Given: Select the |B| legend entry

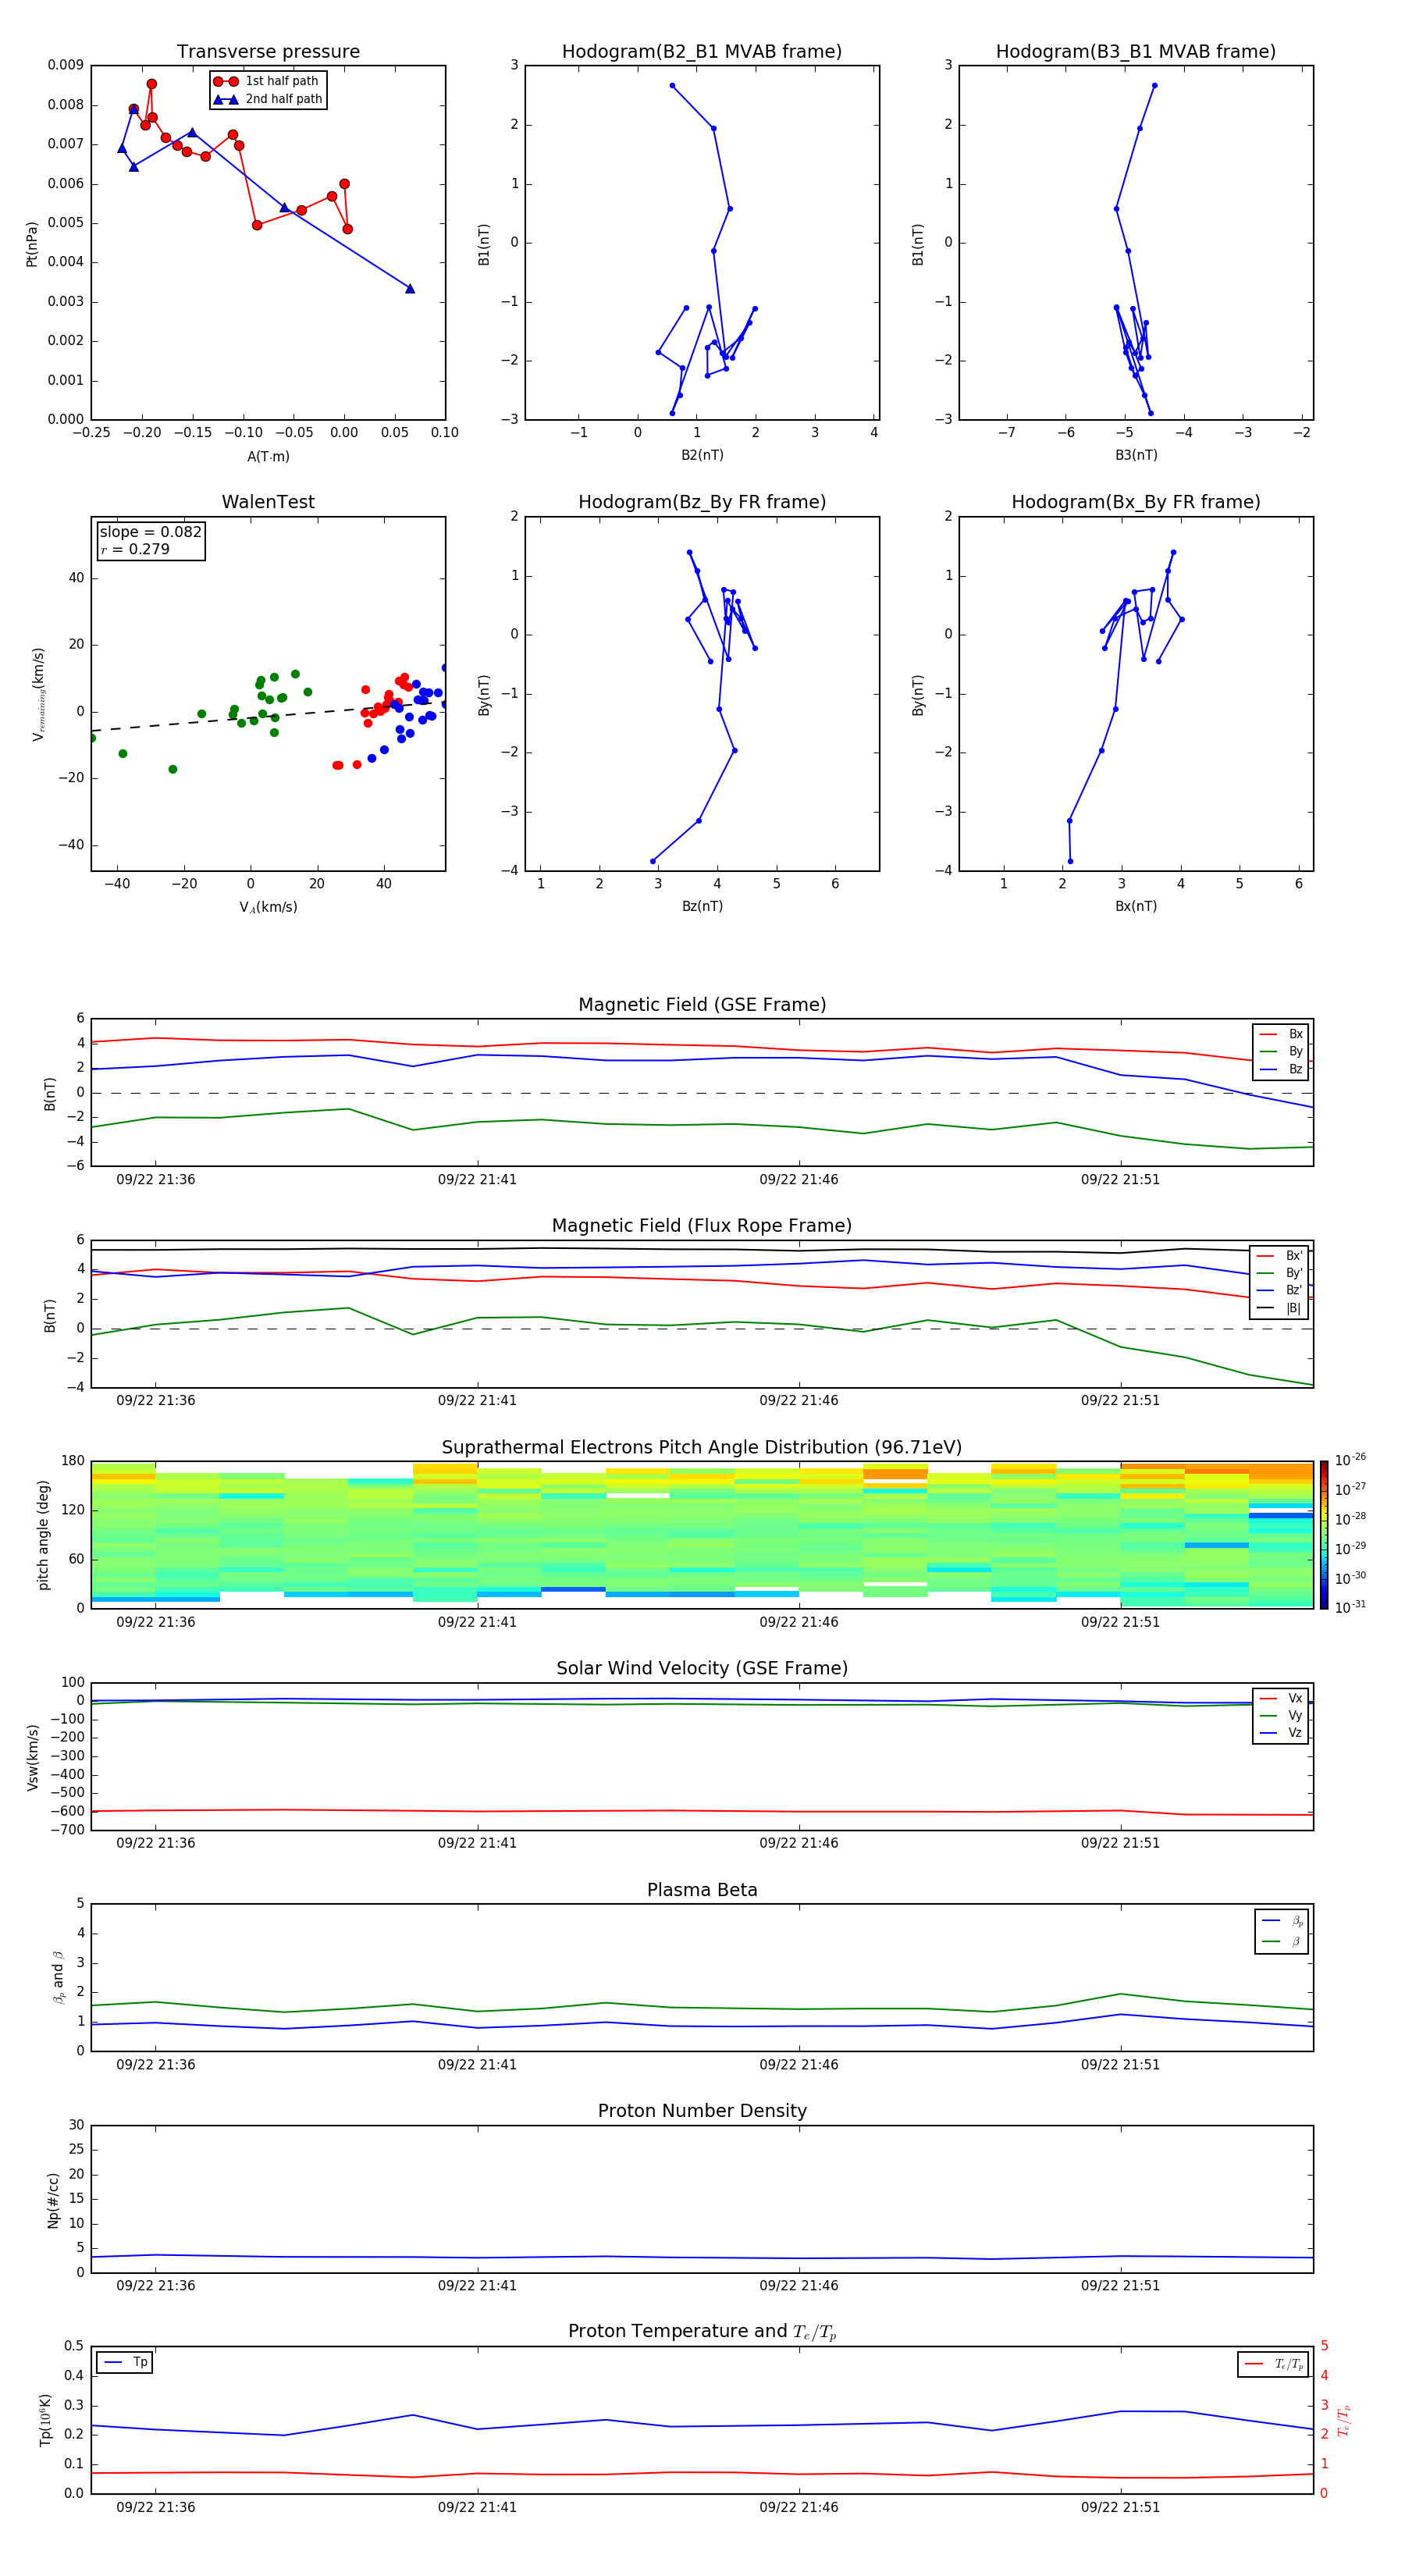Looking at the screenshot, I should tap(1279, 1308).
